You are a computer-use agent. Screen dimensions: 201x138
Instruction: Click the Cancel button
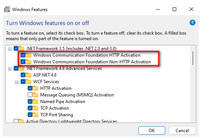pyautogui.click(x=182, y=130)
